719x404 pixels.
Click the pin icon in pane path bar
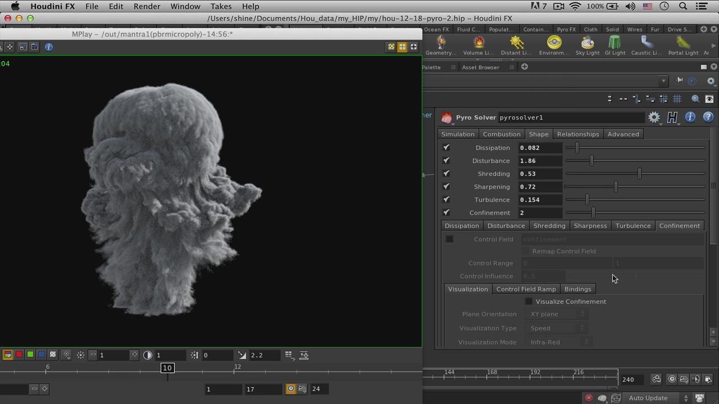(680, 81)
